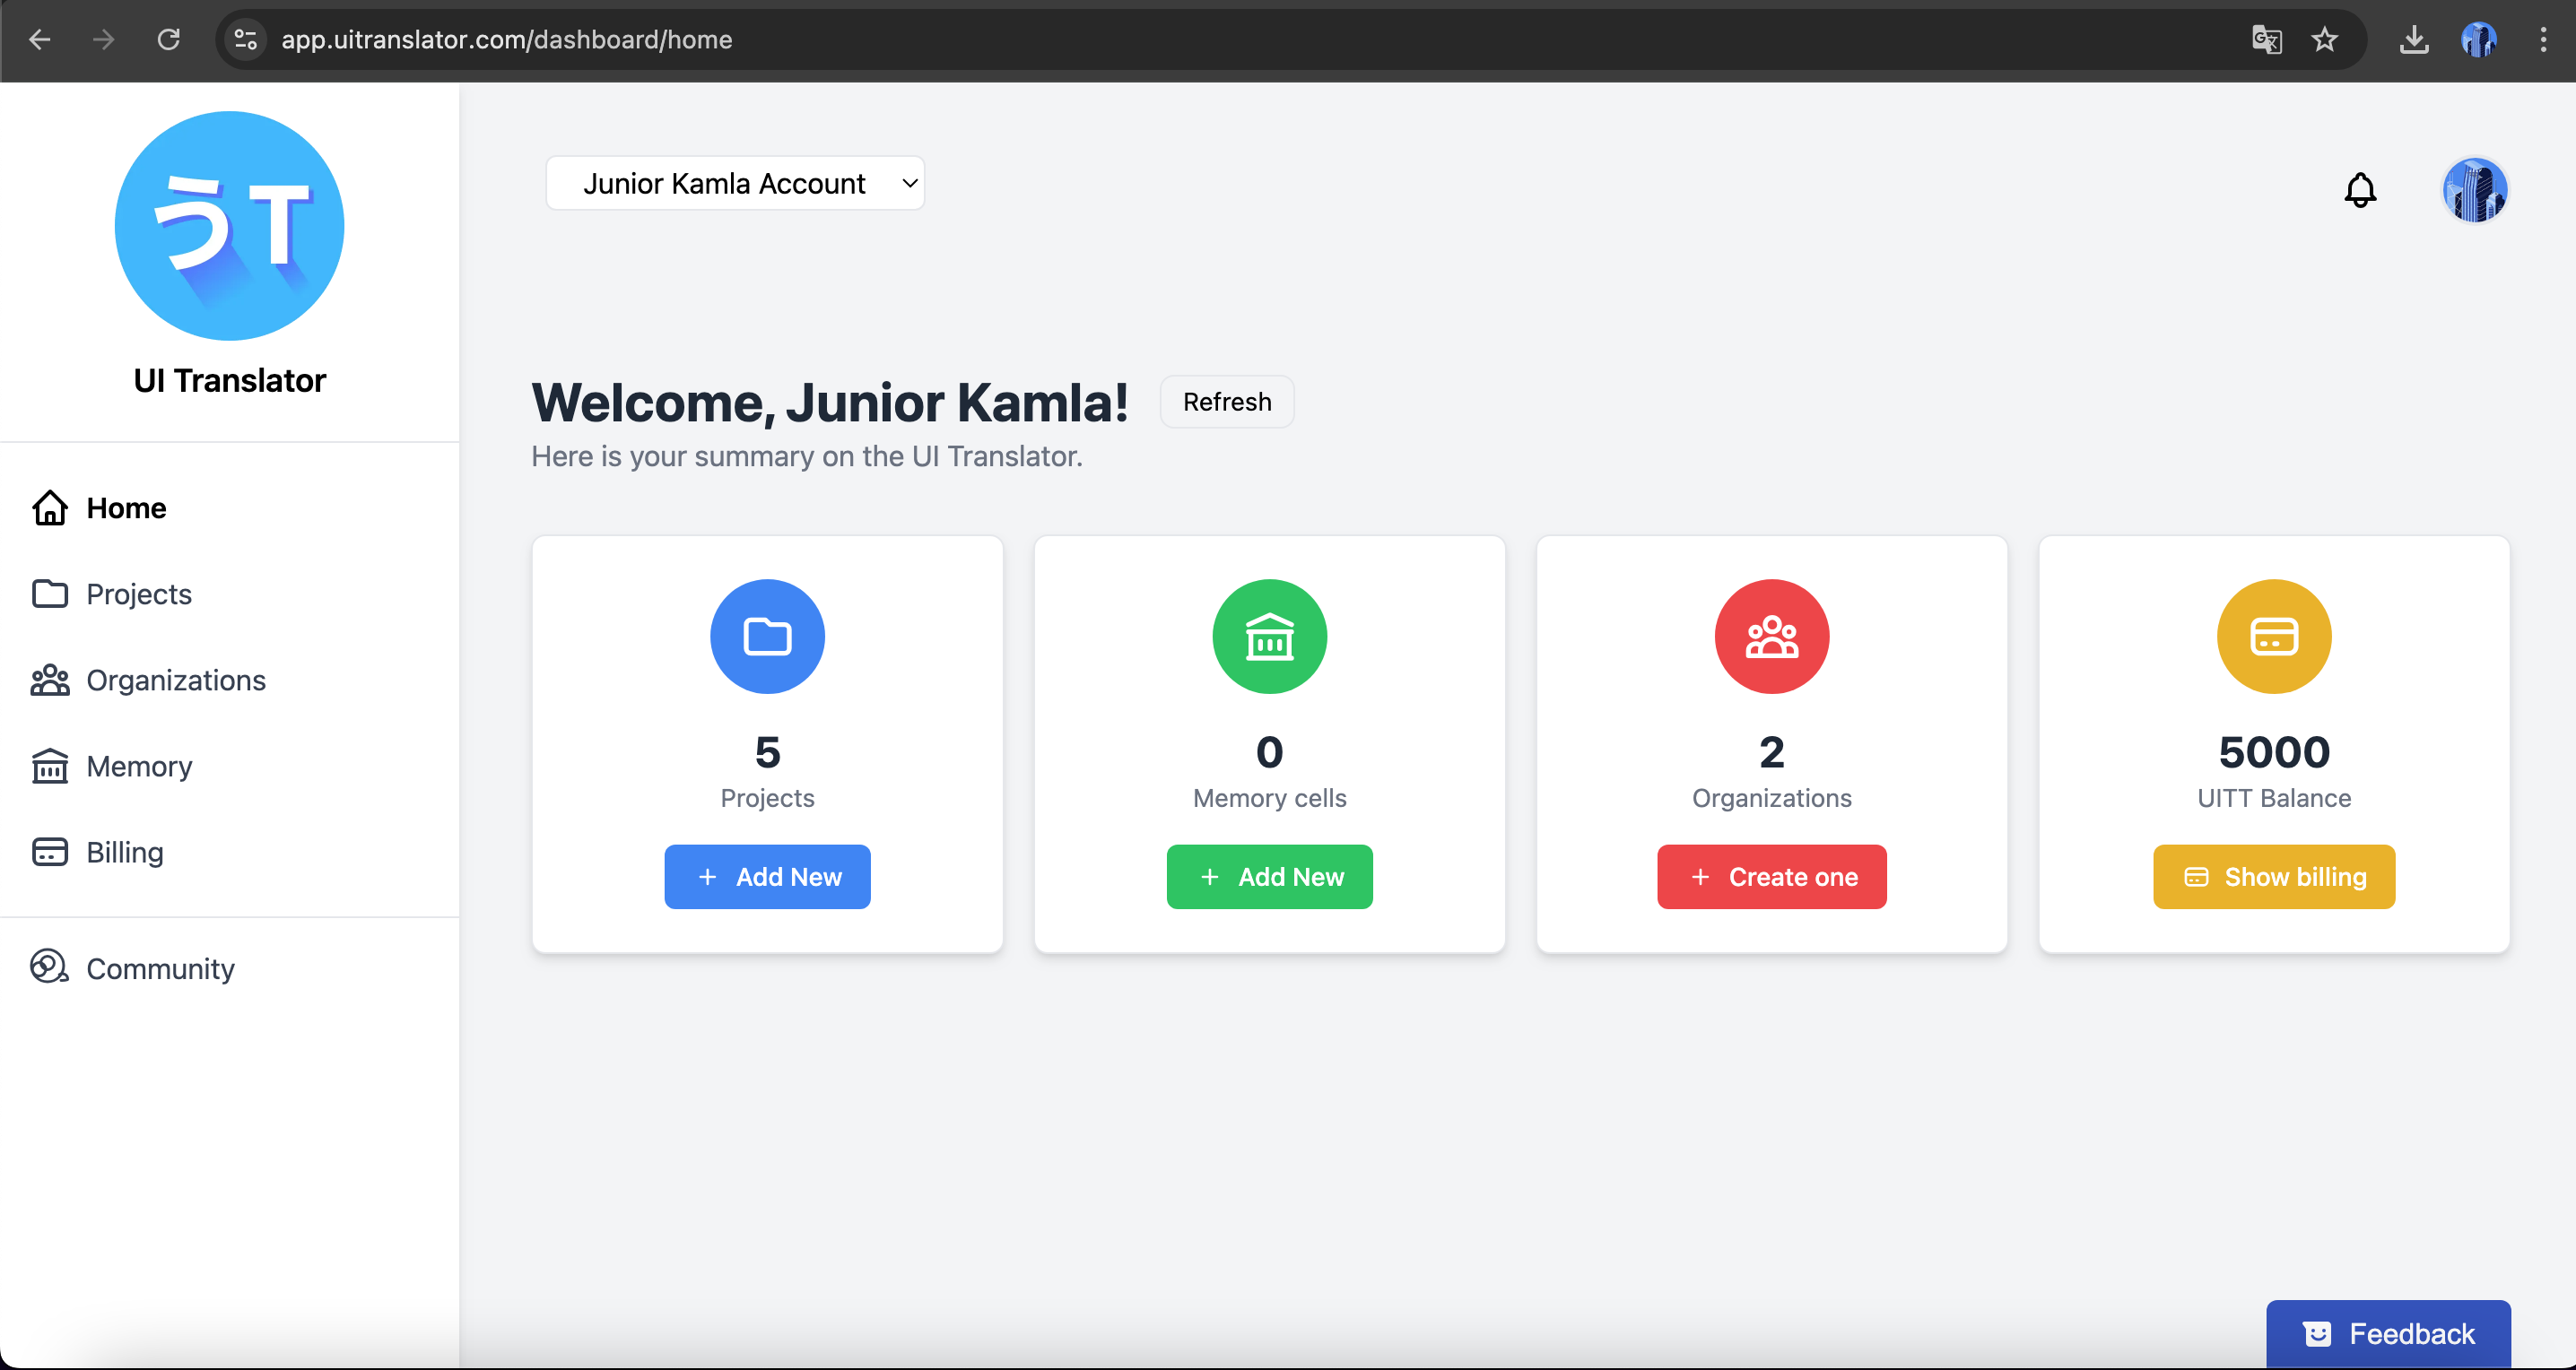
Task: Select the Memory bank icon
Action: 49,766
